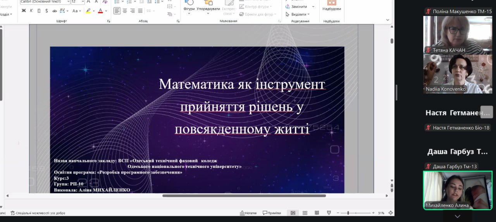Open the font size dropdown
496x222 pixels.
[83, 2]
